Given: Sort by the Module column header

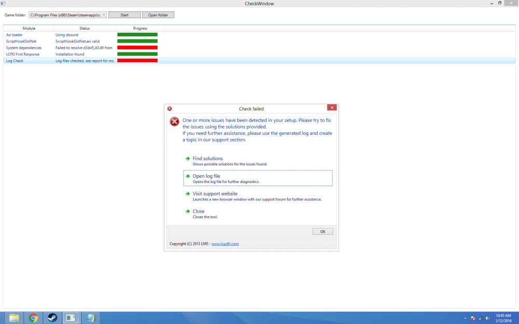Looking at the screenshot, I should pyautogui.click(x=29, y=28).
